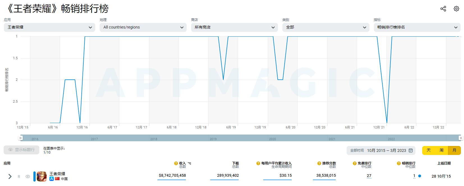Open the 应用 dropdown showing 王者荣耀
Image resolution: width=464 pixels, height=186 pixels.
tap(49, 27)
